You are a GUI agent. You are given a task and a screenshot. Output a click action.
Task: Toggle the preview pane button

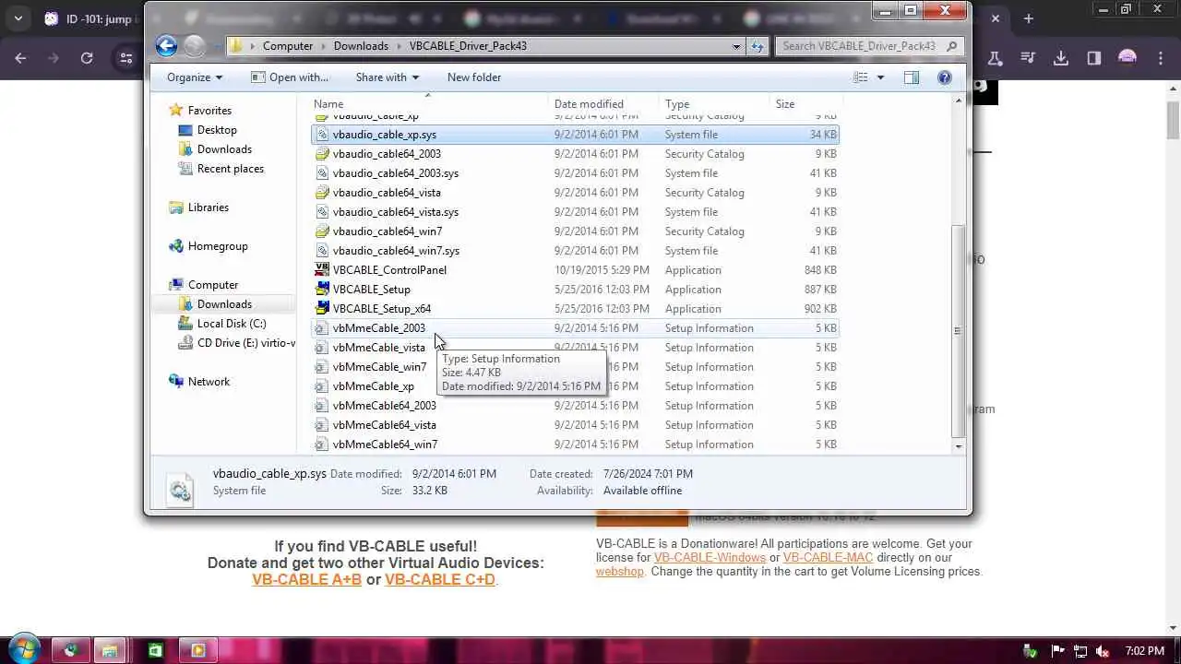pyautogui.click(x=912, y=77)
